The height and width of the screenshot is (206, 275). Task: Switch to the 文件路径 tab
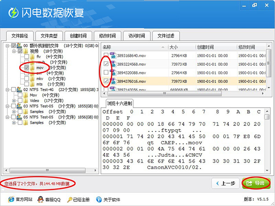pos(20,36)
